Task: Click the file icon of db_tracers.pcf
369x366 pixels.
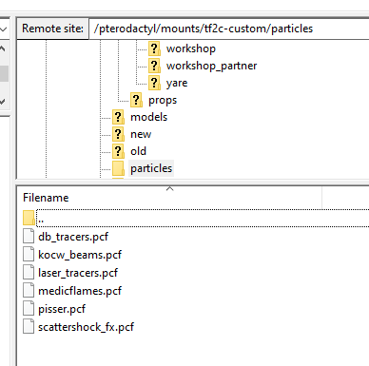Action: click(29, 237)
